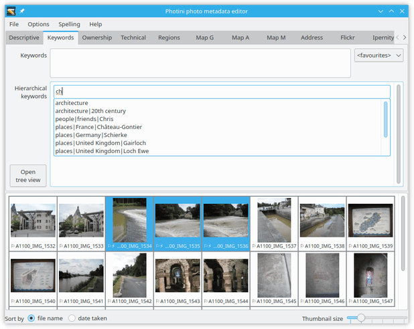Click inside the Keywords text field
The height and width of the screenshot is (329, 414).
pyautogui.click(x=200, y=63)
